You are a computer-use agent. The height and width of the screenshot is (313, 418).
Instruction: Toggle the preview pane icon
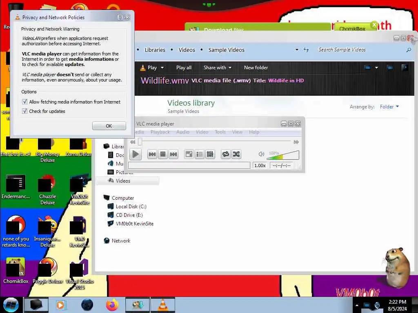coord(390,68)
